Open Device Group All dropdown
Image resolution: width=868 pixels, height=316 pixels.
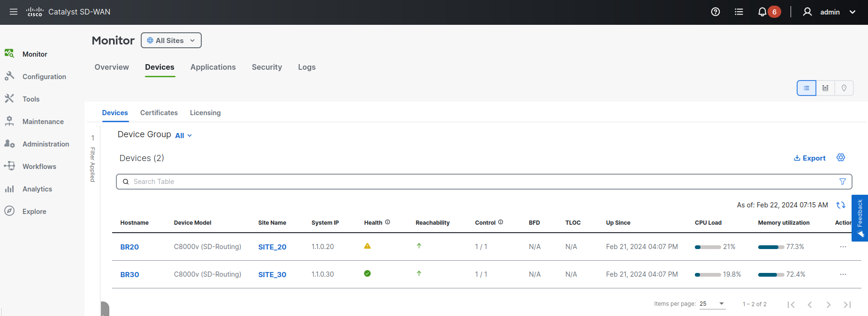tap(183, 136)
